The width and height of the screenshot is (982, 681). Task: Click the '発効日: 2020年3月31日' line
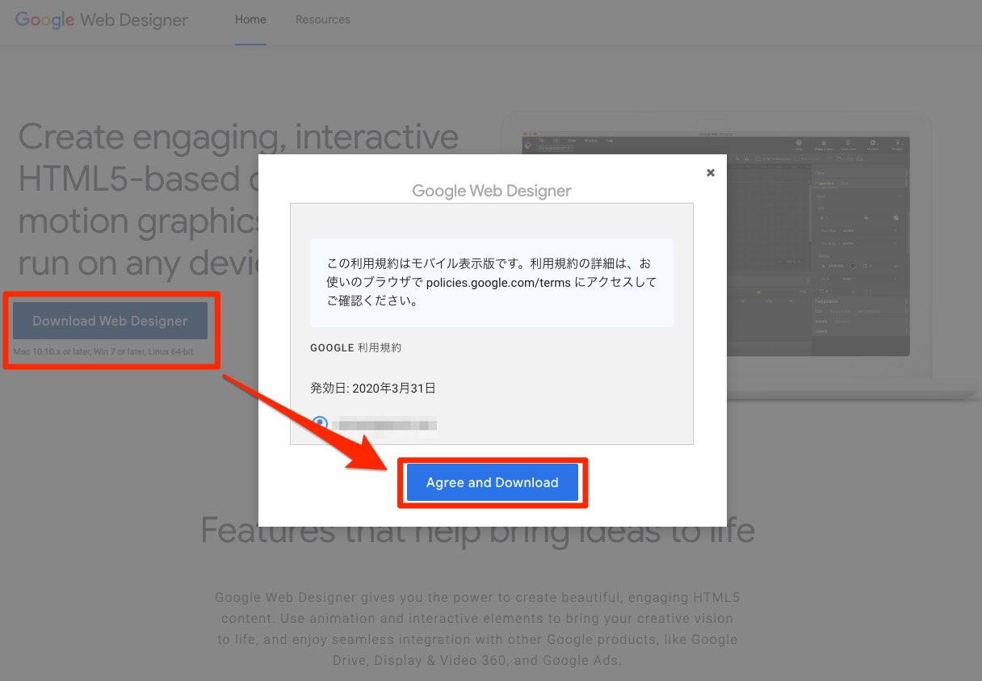pyautogui.click(x=373, y=388)
